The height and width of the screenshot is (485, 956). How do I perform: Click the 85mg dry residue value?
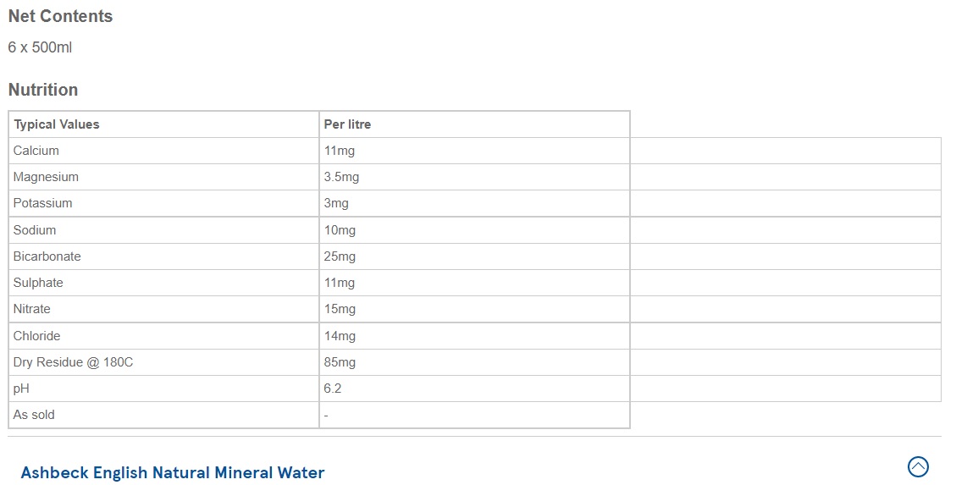point(340,362)
